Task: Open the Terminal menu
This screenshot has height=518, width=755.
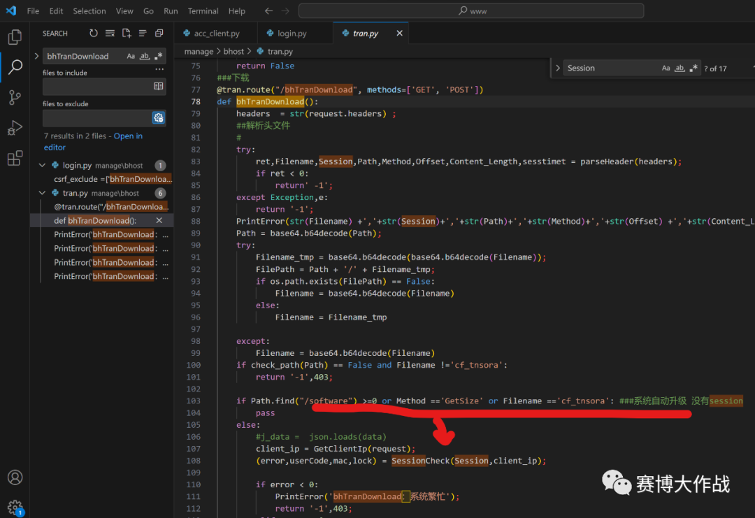Action: pos(203,11)
